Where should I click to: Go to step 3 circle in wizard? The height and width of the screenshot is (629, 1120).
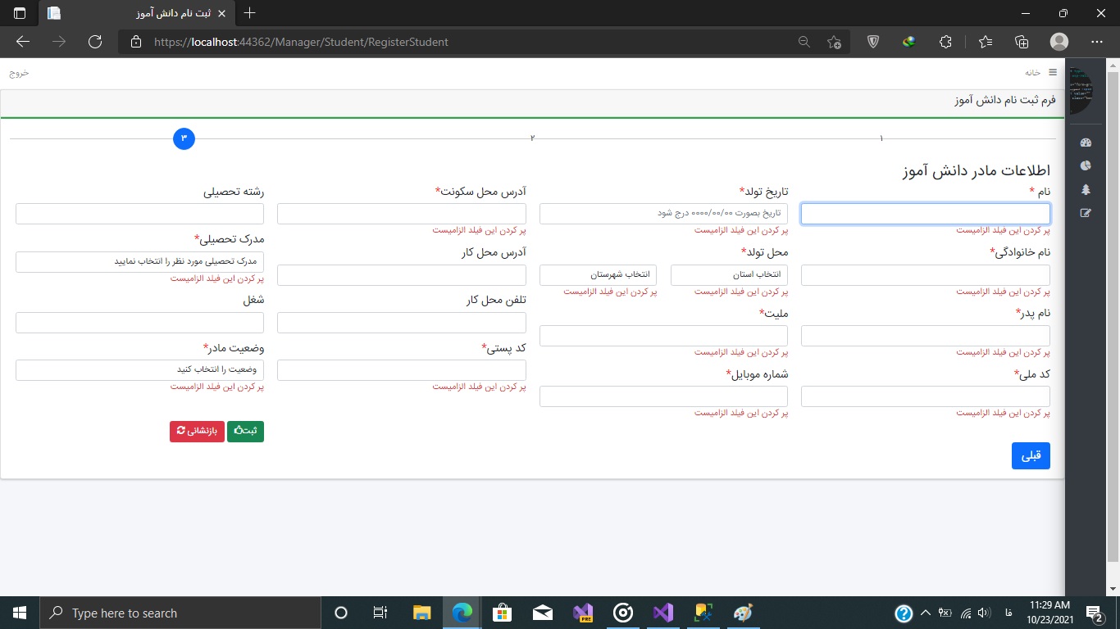click(x=184, y=138)
